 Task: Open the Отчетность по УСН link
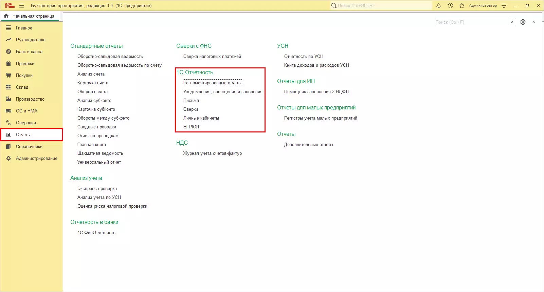point(304,57)
